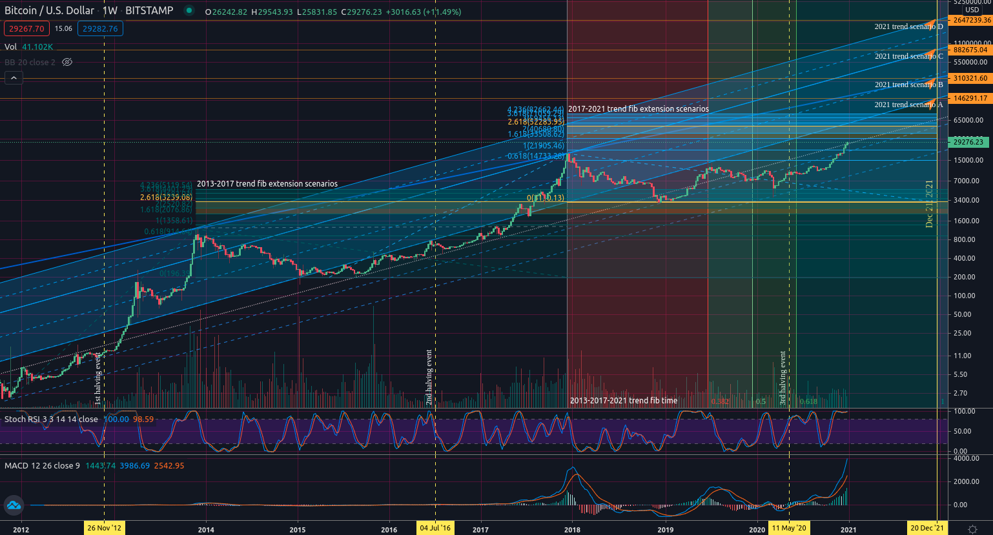
Task: Select '2017-2021 trend fib extension scenarios' label
Action: click(x=639, y=109)
